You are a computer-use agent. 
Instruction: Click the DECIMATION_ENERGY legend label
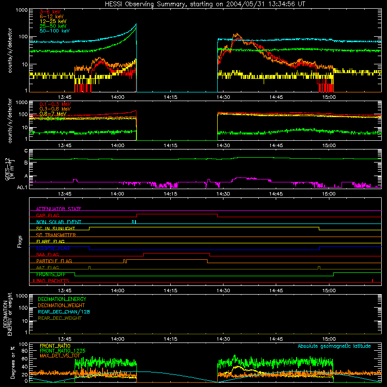click(x=62, y=299)
